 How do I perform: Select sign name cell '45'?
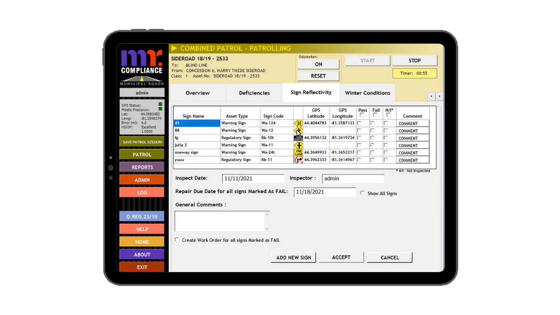point(197,123)
